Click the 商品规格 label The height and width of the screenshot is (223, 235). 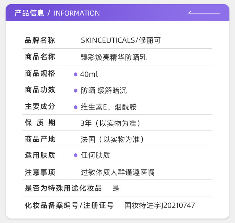(x=40, y=73)
